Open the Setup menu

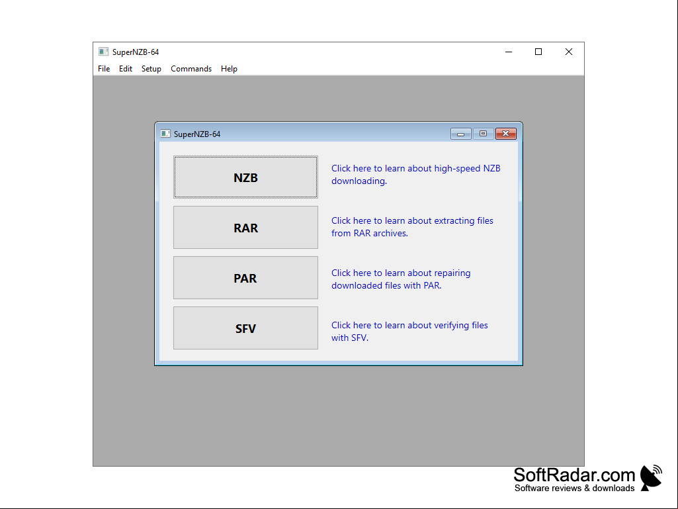point(151,69)
